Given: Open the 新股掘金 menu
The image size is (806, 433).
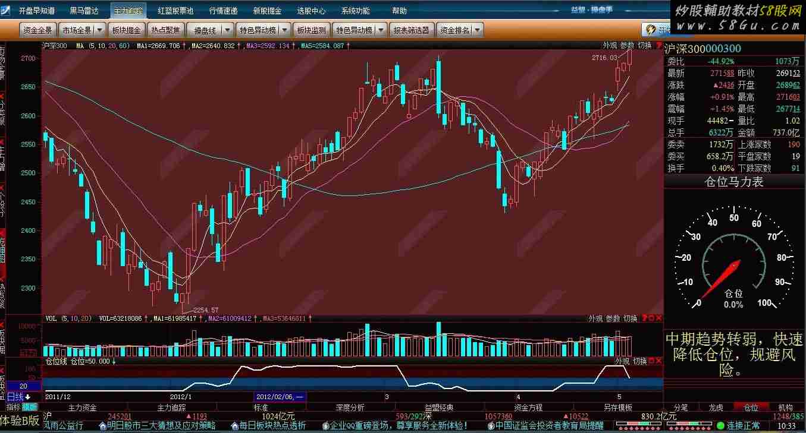Looking at the screenshot, I should coord(267,11).
